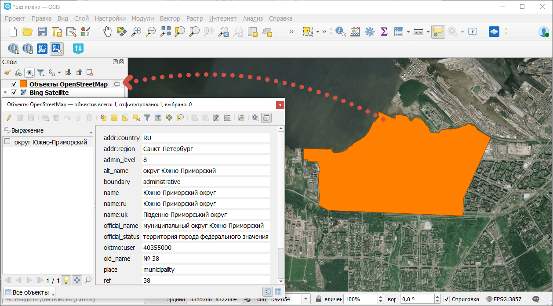Open the map scale dropdown in status bar
Screen dimensions: 553x306
(x=306, y=299)
